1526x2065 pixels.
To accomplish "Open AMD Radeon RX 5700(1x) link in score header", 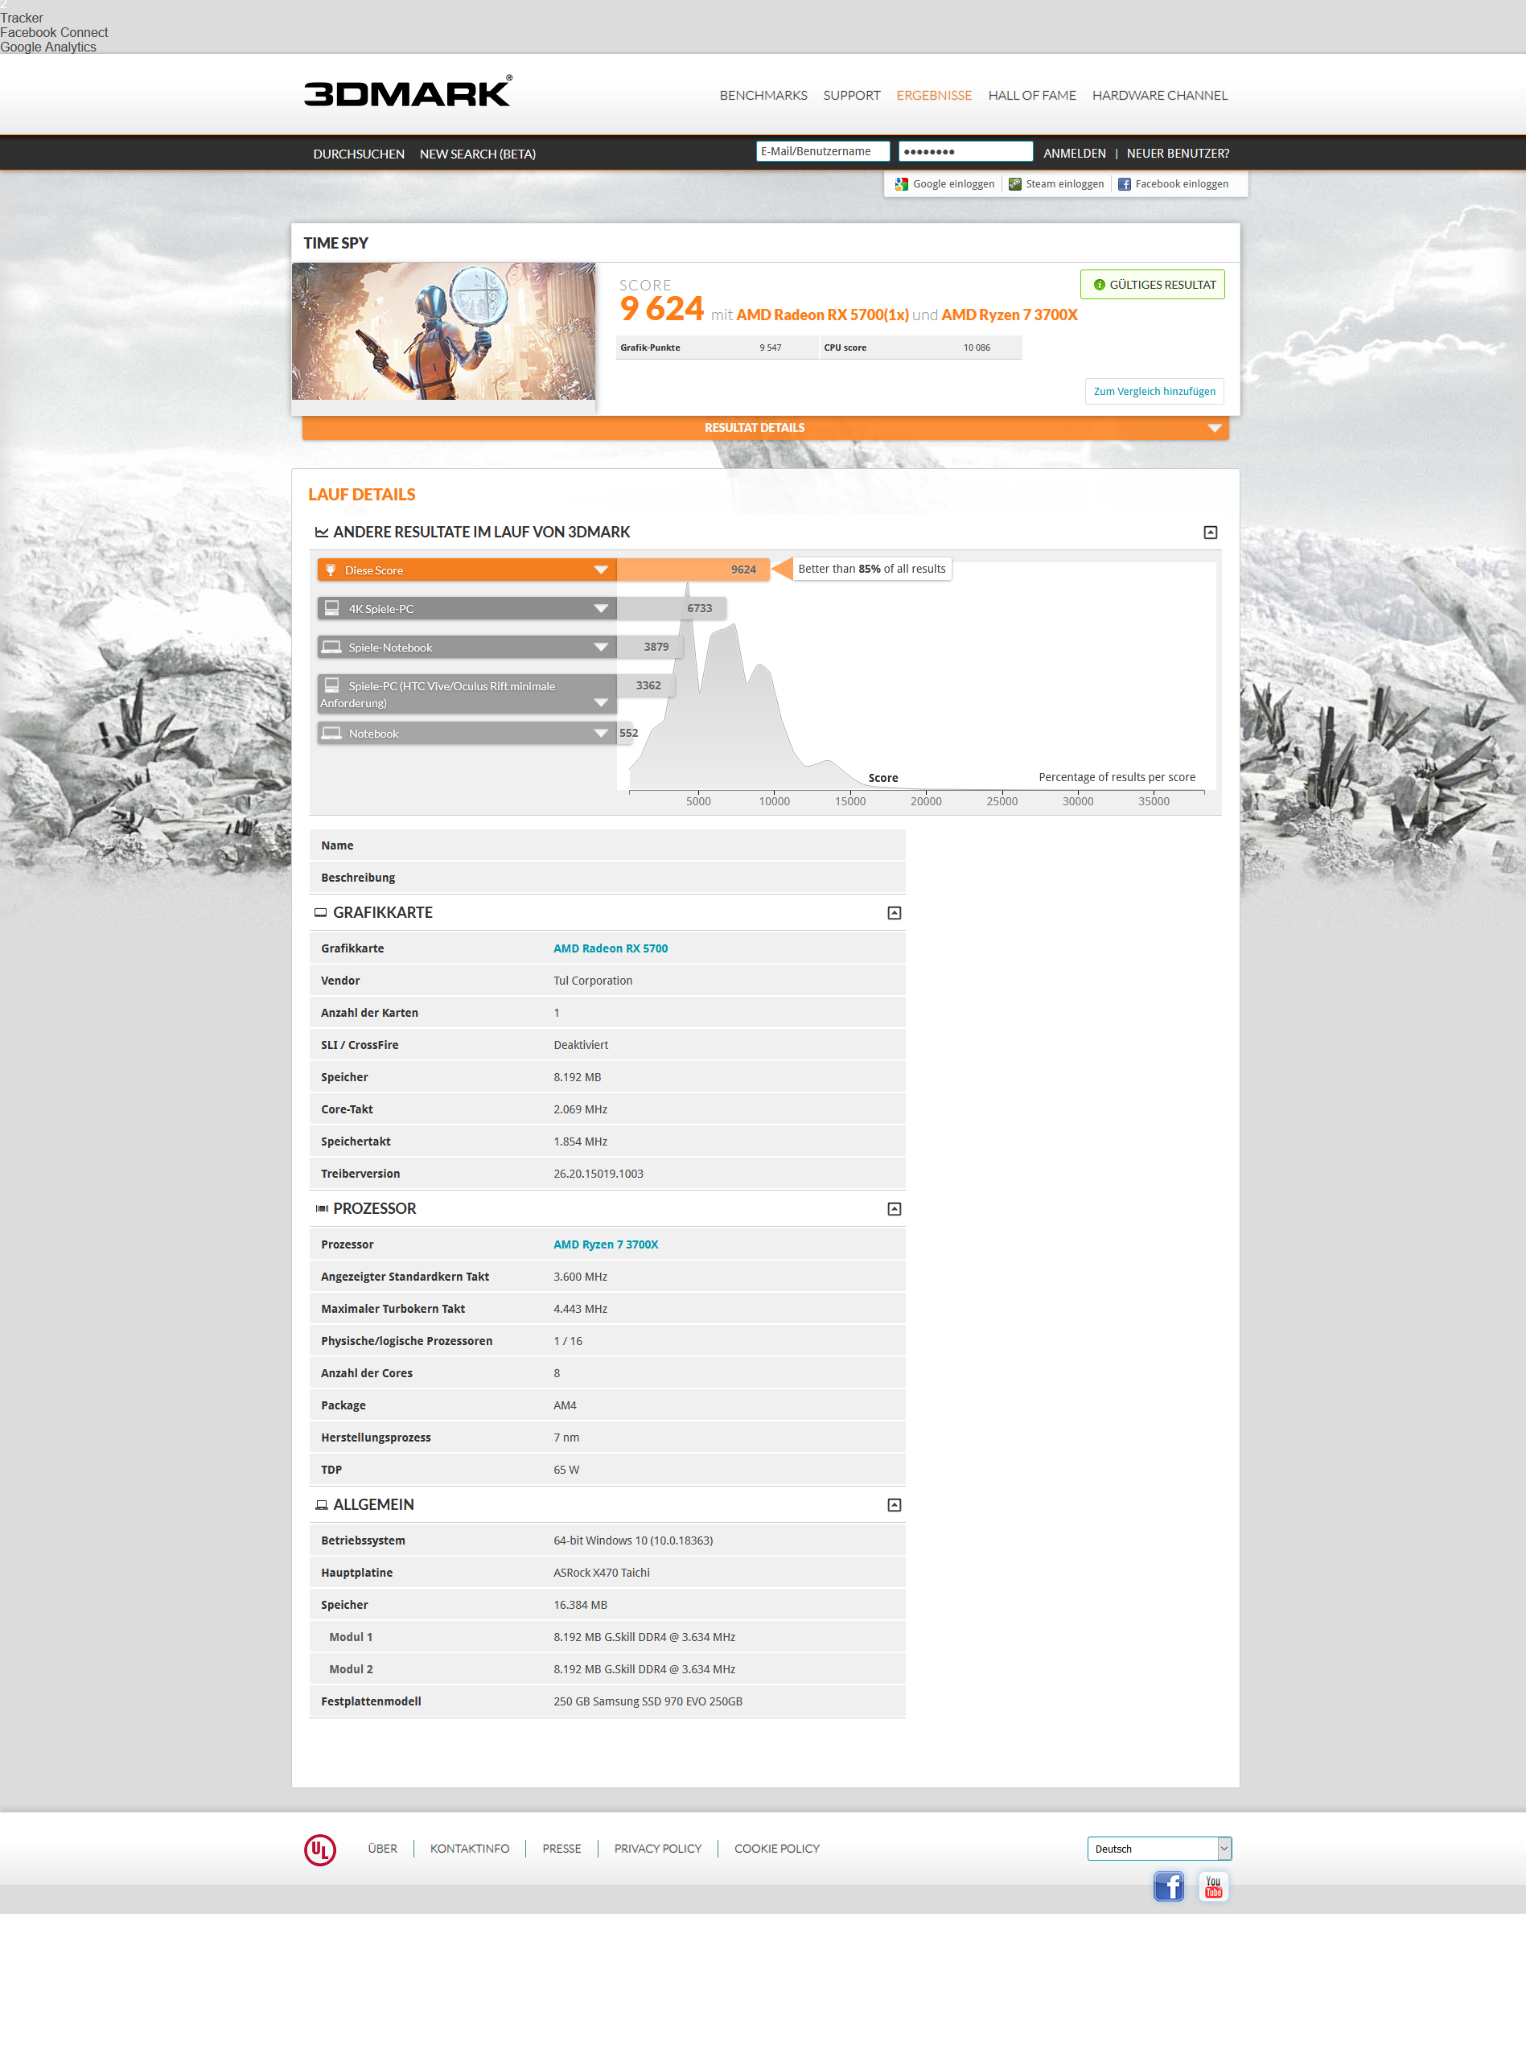I will tap(822, 315).
